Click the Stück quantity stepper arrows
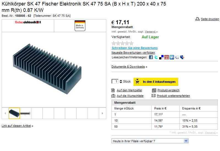The height and width of the screenshot is (151, 220). tap(121, 81)
